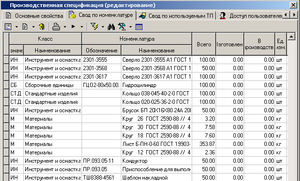Click the document page toolbar icon
The height and width of the screenshot is (181, 300).
click(25, 27)
